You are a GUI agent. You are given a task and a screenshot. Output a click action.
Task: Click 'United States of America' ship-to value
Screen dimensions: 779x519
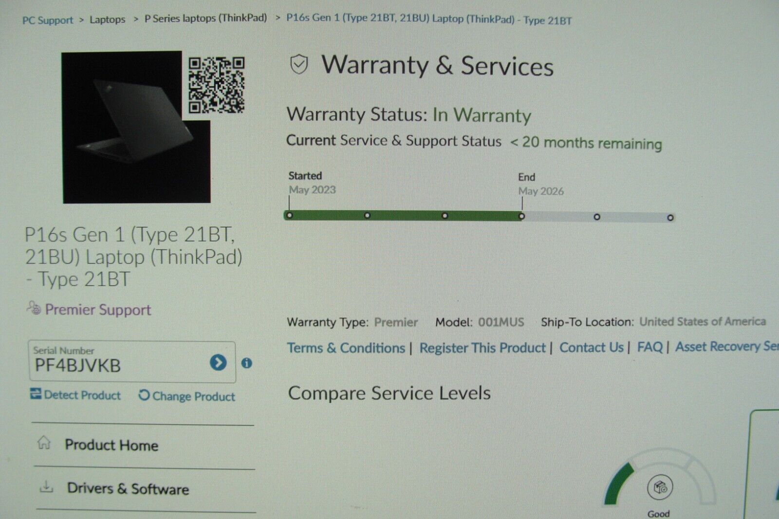click(x=703, y=321)
